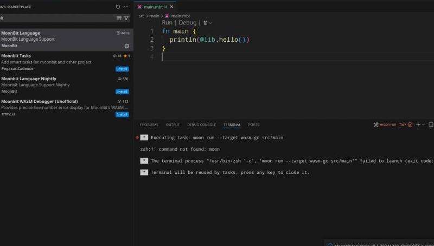Viewport: 434px width, 246px height.
Task: Open MoonBit Language manage gear
Action: pyautogui.click(x=127, y=46)
